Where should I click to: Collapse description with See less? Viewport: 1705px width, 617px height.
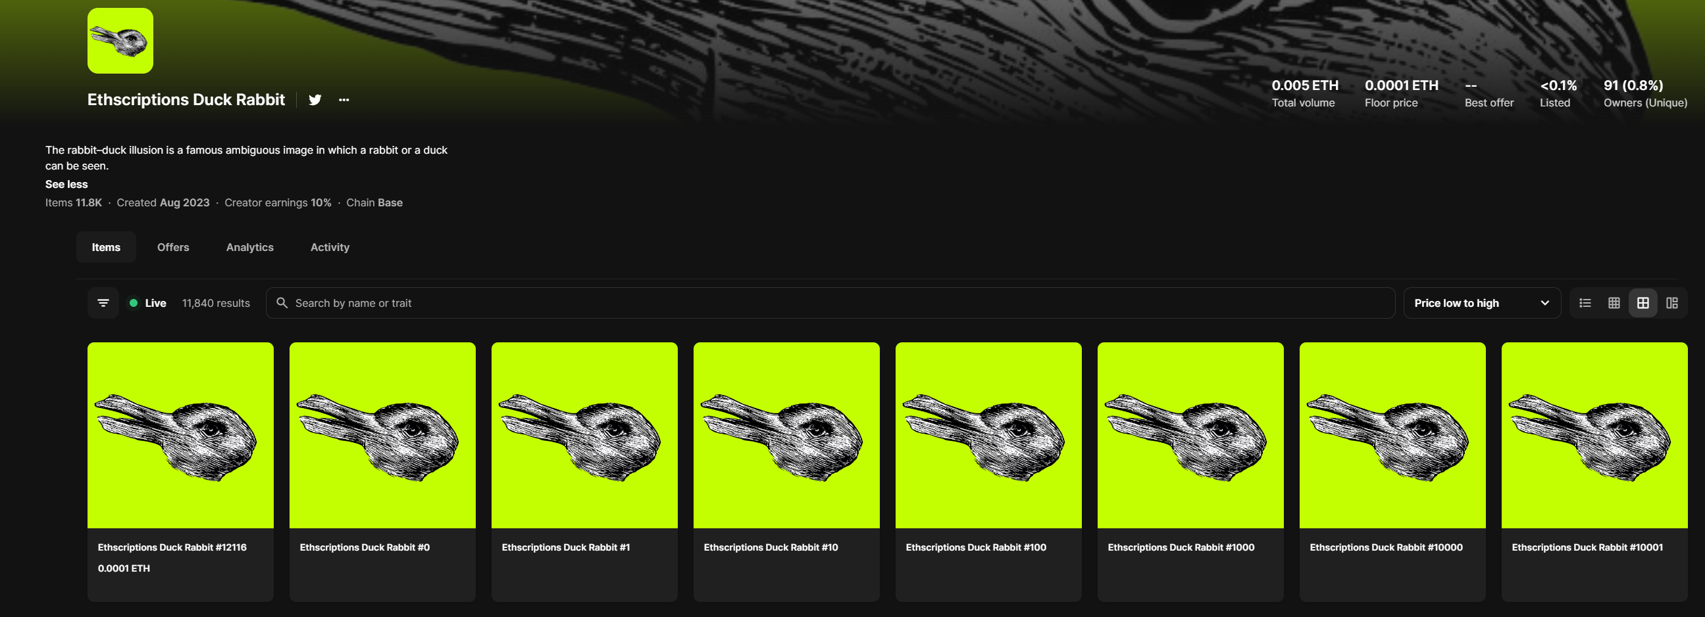pyautogui.click(x=66, y=184)
